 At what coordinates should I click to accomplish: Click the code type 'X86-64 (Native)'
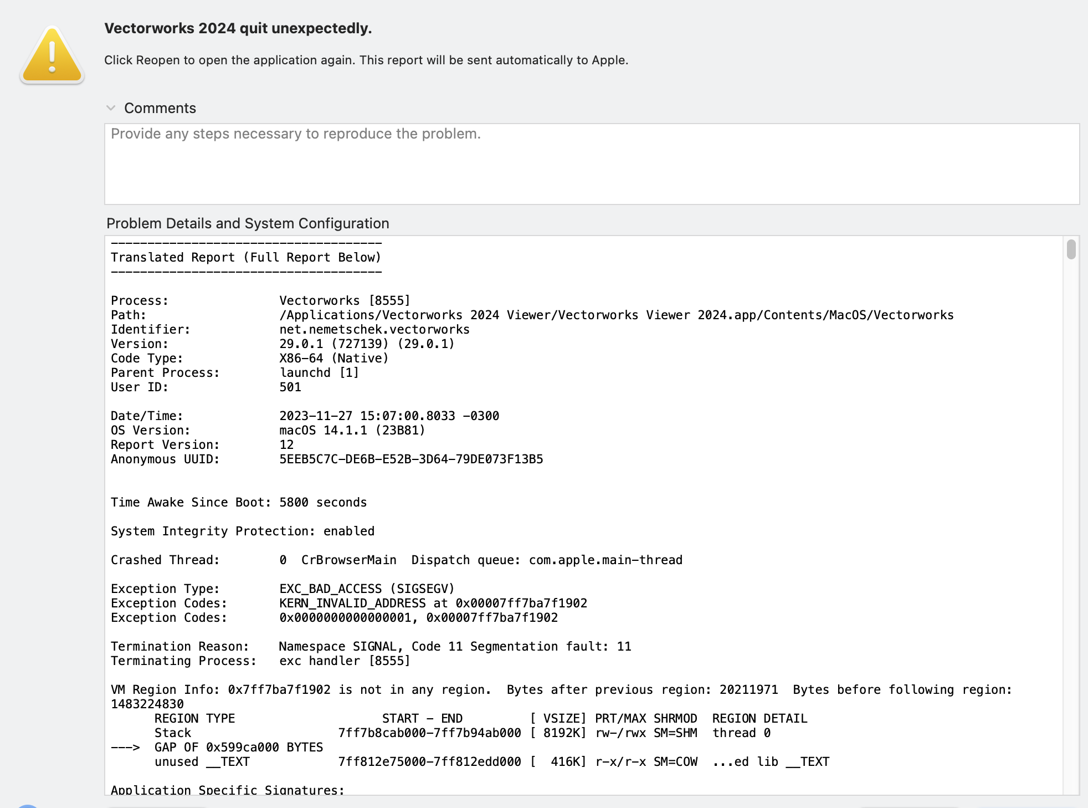click(x=334, y=358)
